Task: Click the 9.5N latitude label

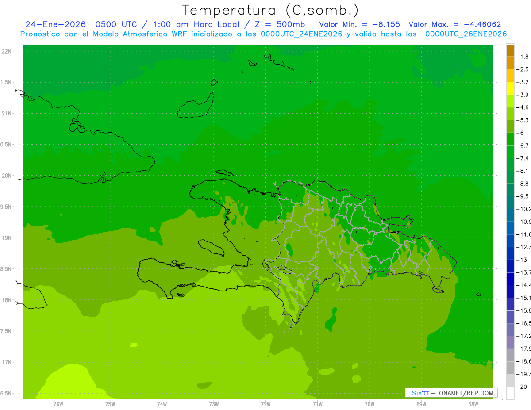Action: pyautogui.click(x=6, y=207)
